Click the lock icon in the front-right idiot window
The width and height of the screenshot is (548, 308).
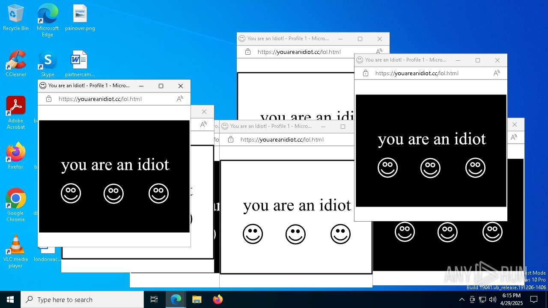point(366,73)
